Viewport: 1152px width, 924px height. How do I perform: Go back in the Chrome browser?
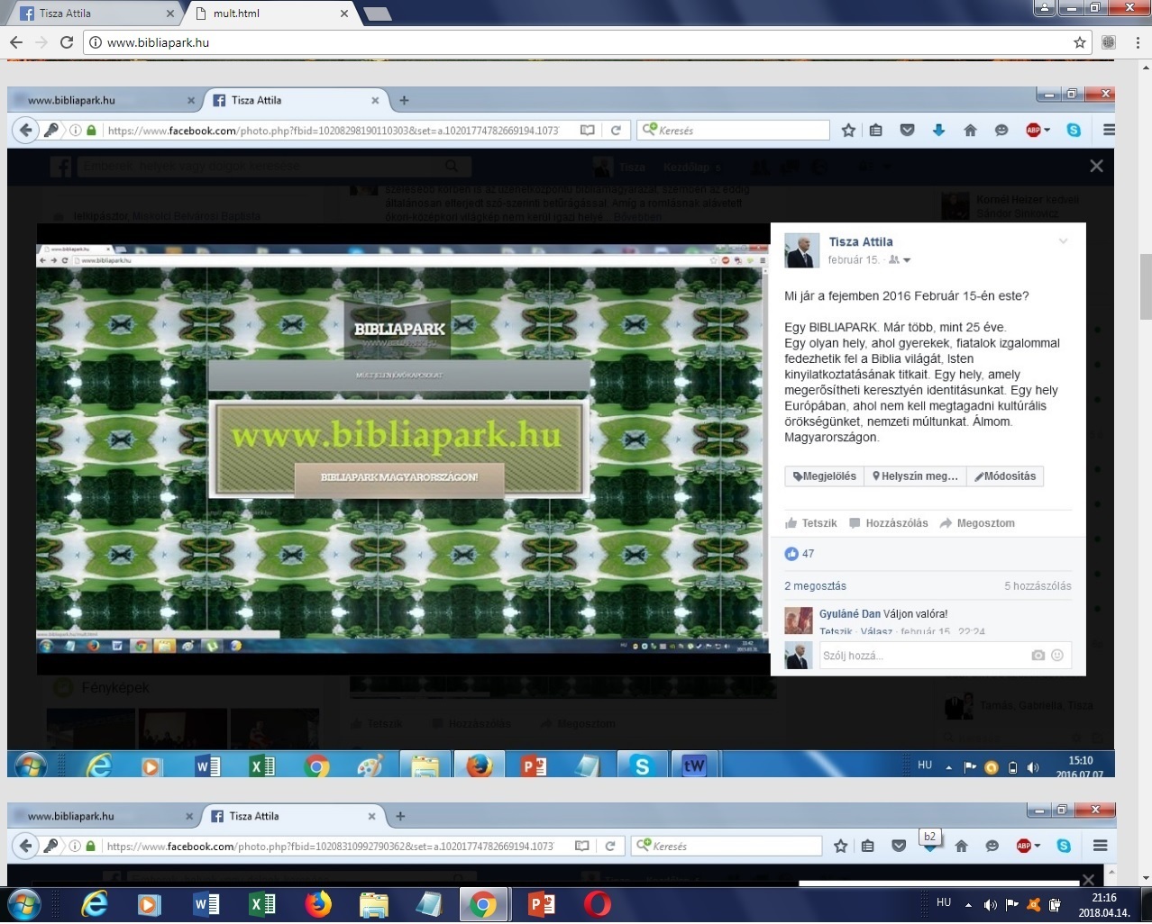(15, 42)
